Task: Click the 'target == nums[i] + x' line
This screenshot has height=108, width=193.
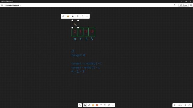Action: [87, 63]
